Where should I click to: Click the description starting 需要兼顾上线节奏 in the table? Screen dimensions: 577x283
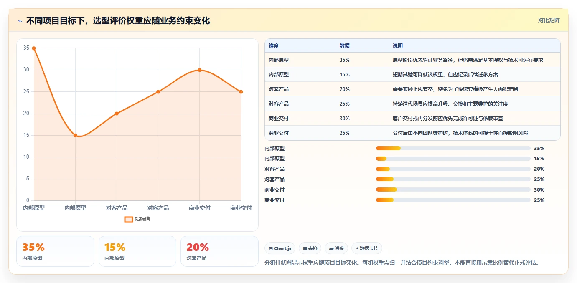click(455, 89)
